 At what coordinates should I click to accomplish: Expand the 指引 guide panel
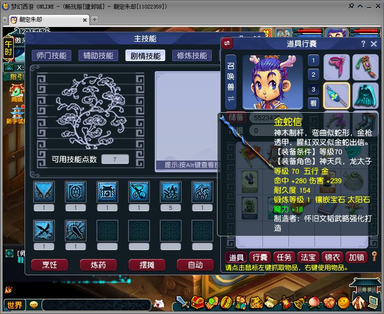pos(14,77)
